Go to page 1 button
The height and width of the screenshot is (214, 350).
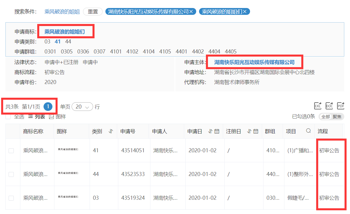click(48, 107)
